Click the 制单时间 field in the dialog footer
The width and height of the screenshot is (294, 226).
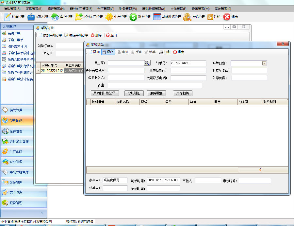point(164,180)
